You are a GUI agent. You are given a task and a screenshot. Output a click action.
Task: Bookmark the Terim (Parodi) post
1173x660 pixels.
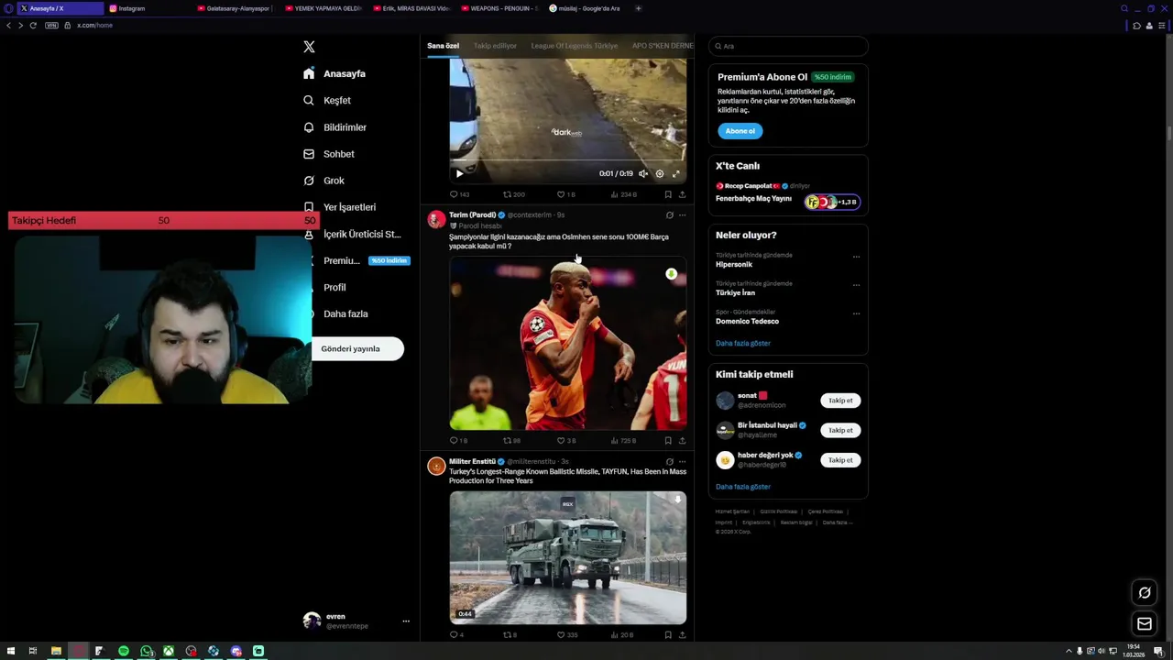(x=668, y=441)
